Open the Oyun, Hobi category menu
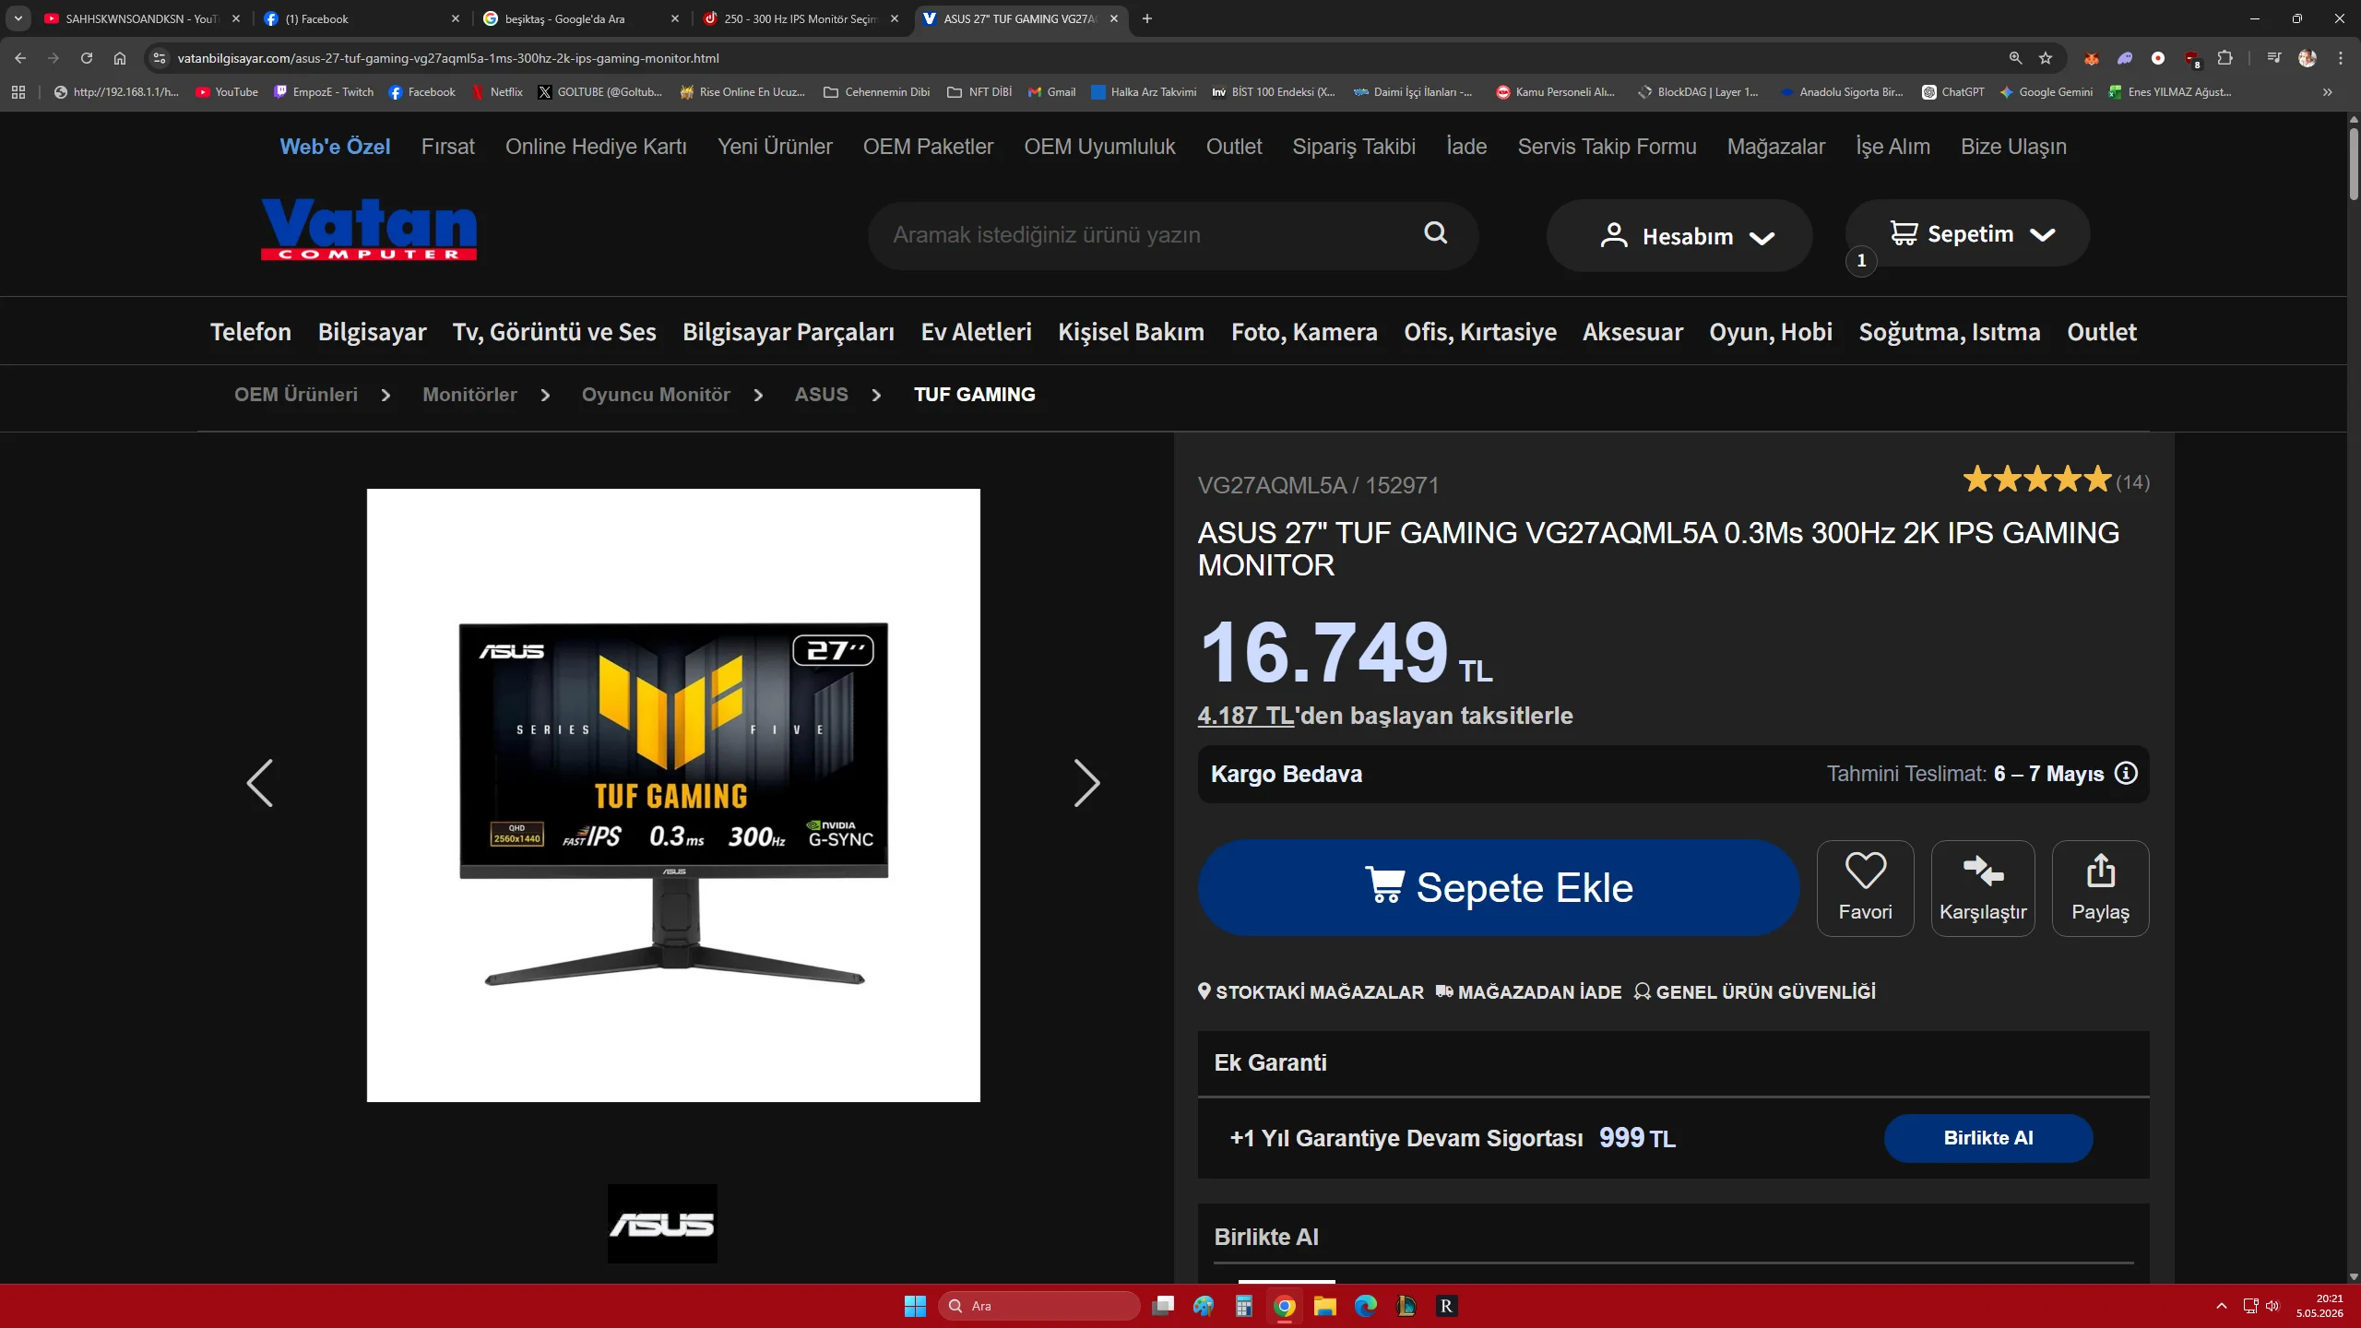The image size is (2361, 1328). [x=1771, y=332]
